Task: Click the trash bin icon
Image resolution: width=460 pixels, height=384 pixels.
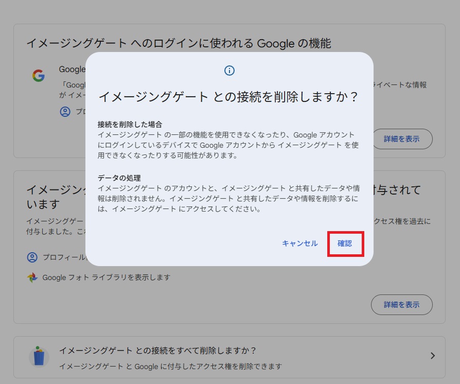Action: [39, 357]
